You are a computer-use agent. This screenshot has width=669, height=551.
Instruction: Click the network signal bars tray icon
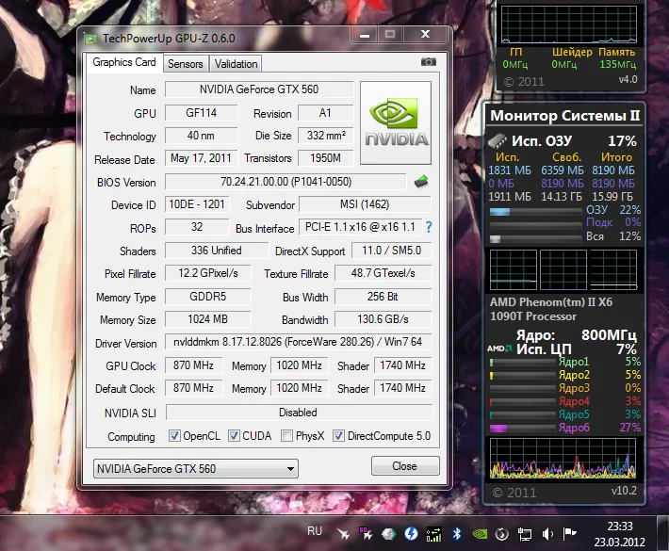point(433,534)
